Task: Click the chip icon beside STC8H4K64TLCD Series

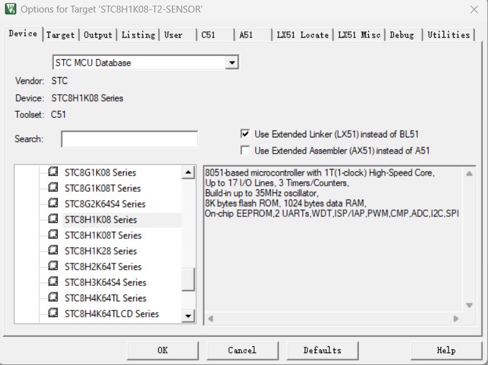Action: 53,313
